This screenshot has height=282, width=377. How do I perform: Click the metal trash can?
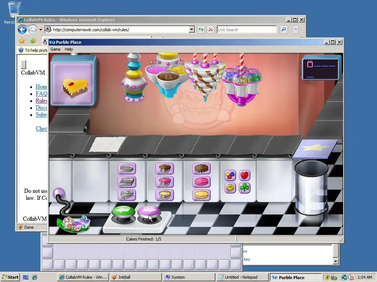pyautogui.click(x=311, y=188)
